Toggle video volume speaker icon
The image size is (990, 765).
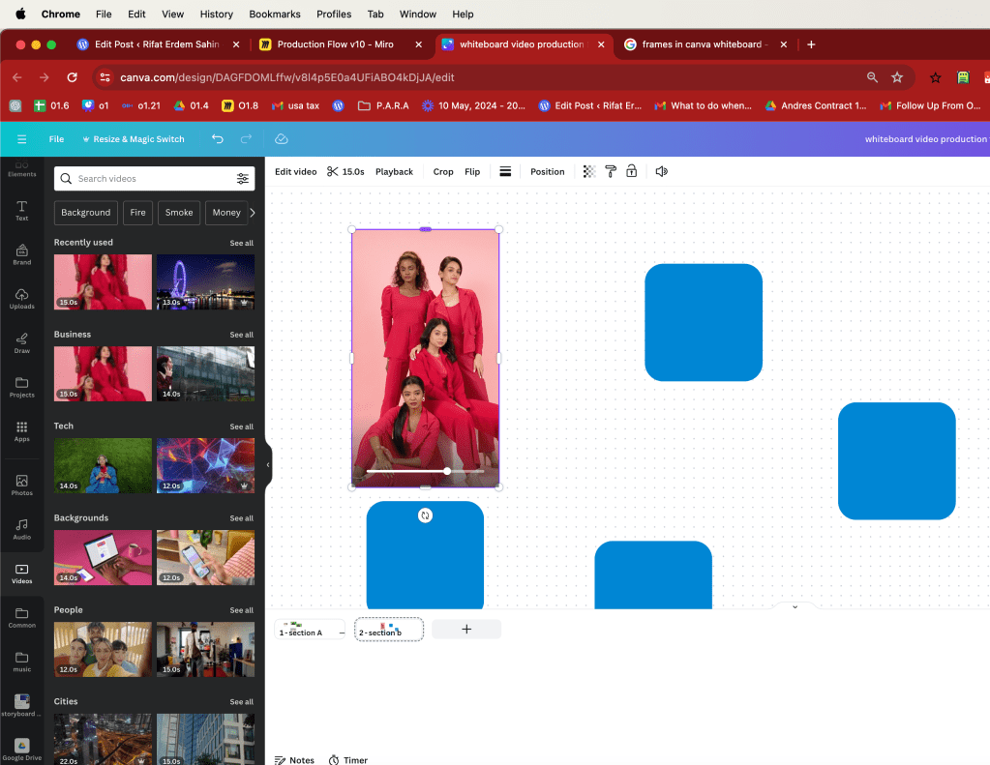[x=661, y=172]
